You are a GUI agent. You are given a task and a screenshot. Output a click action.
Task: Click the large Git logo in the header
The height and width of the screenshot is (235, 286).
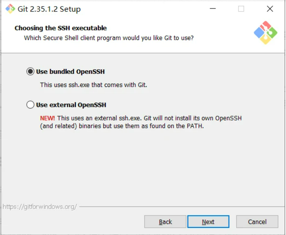pos(265,33)
